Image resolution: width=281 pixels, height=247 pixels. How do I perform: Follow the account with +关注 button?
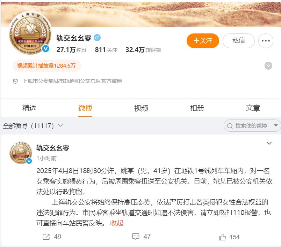click(203, 41)
